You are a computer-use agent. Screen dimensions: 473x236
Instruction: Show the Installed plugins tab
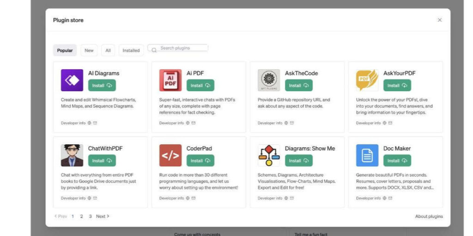(x=131, y=50)
